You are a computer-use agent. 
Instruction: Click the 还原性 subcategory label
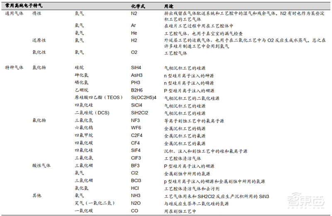tap(39, 40)
